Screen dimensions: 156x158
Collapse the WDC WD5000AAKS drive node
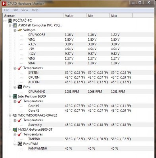tap(10, 116)
